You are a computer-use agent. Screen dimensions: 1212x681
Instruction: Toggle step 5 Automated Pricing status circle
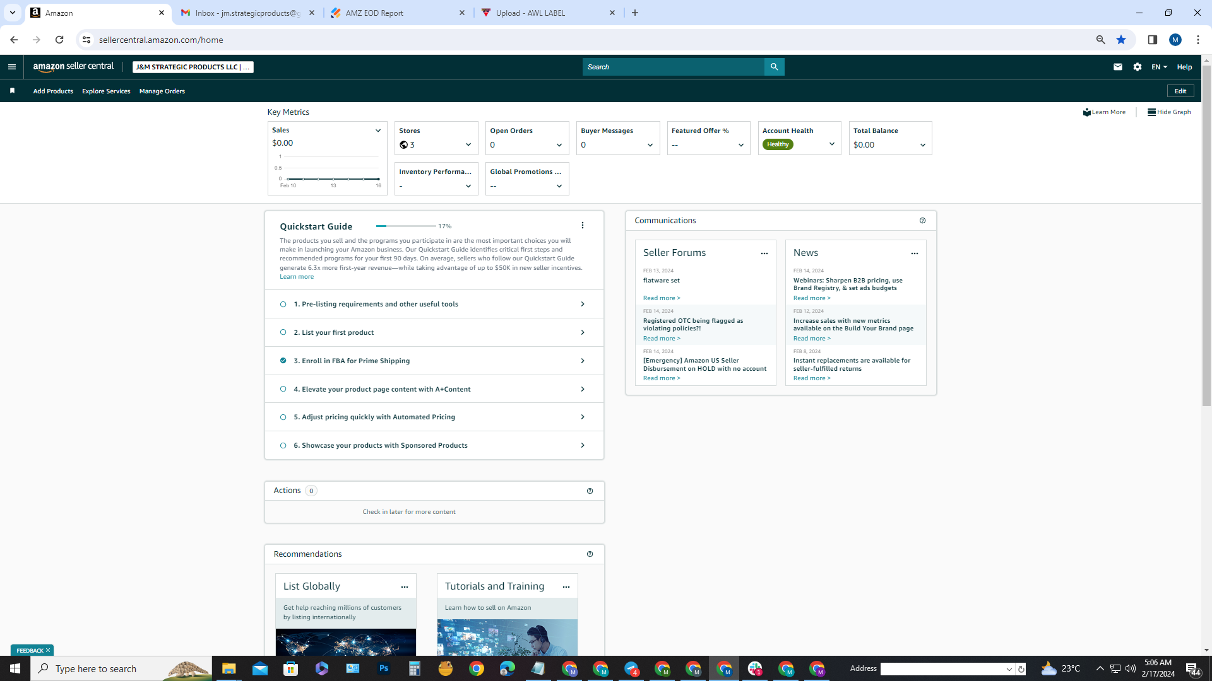[x=283, y=417]
